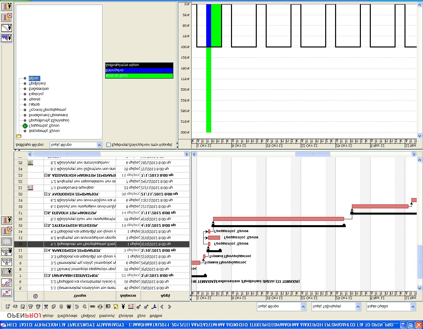The height and width of the screenshot is (329, 423).
Task: Open the Βοήθεια menu
Action: pos(156,315)
